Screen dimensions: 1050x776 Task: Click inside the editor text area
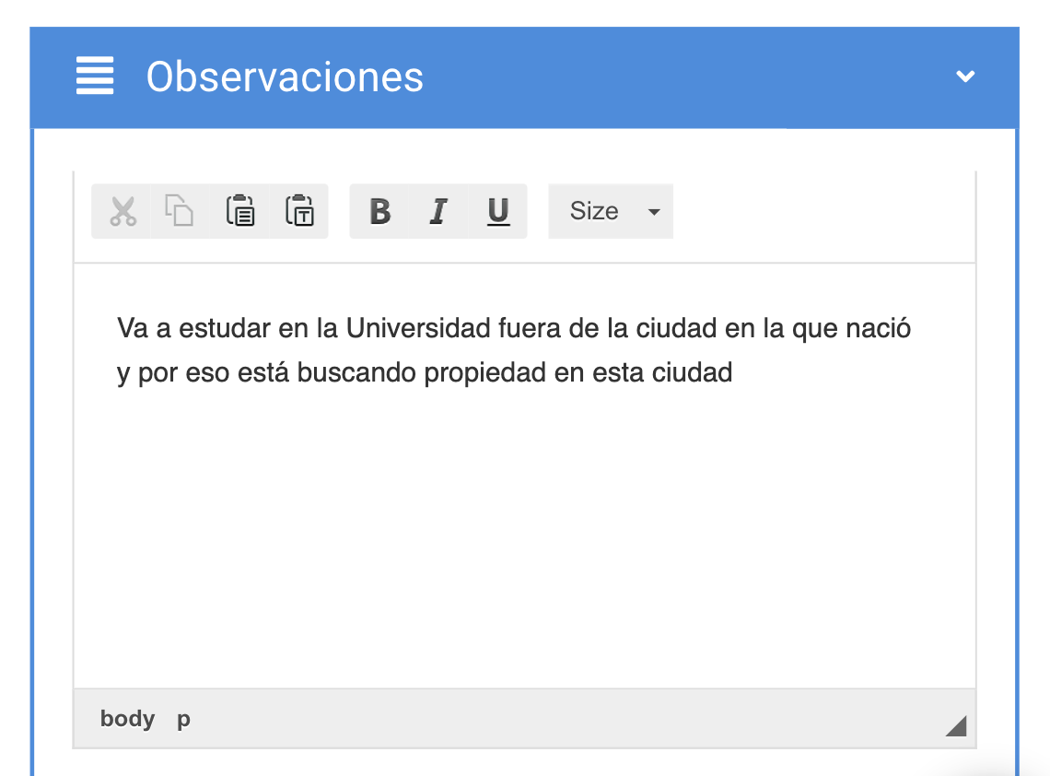(524, 476)
